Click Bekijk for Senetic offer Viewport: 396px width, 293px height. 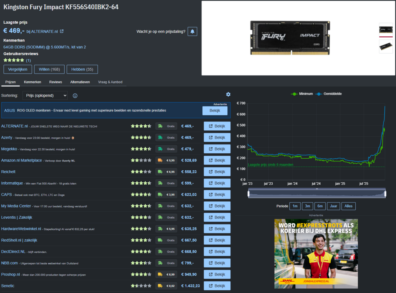[x=217, y=286]
